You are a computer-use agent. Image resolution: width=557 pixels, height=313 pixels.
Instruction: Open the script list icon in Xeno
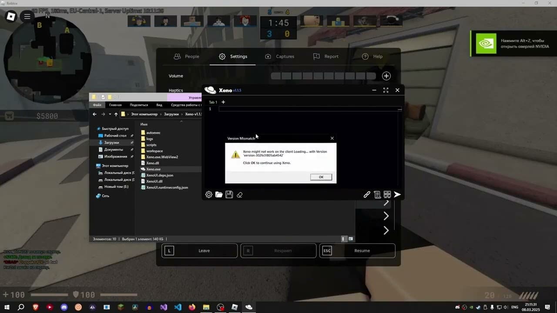point(377,195)
